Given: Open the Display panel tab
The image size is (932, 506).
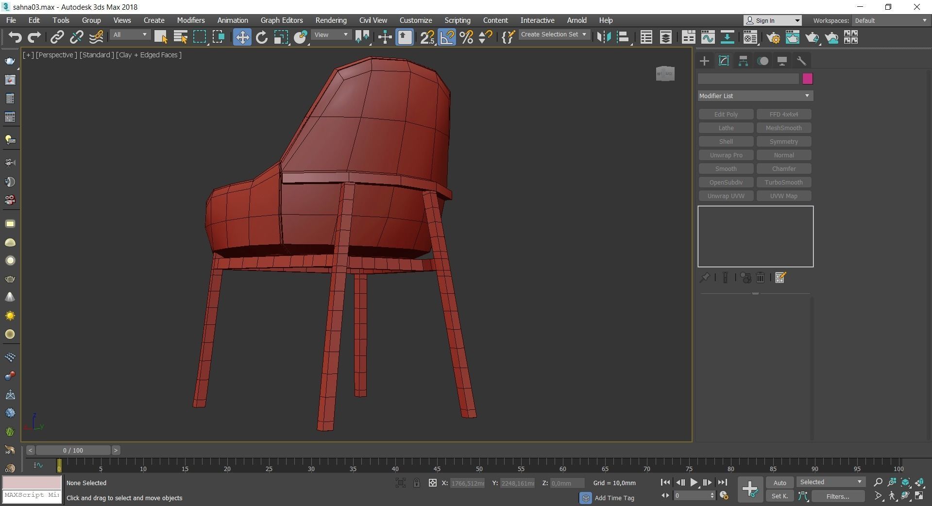Looking at the screenshot, I should (x=782, y=61).
